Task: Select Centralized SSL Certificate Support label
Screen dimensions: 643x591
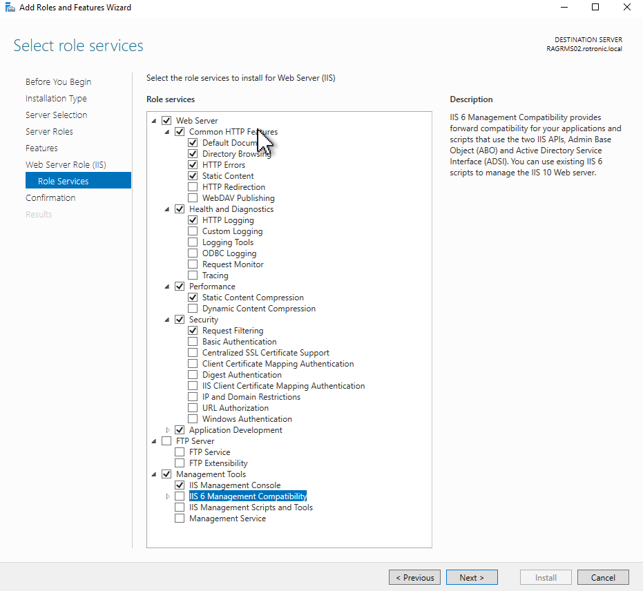Action: click(x=266, y=353)
